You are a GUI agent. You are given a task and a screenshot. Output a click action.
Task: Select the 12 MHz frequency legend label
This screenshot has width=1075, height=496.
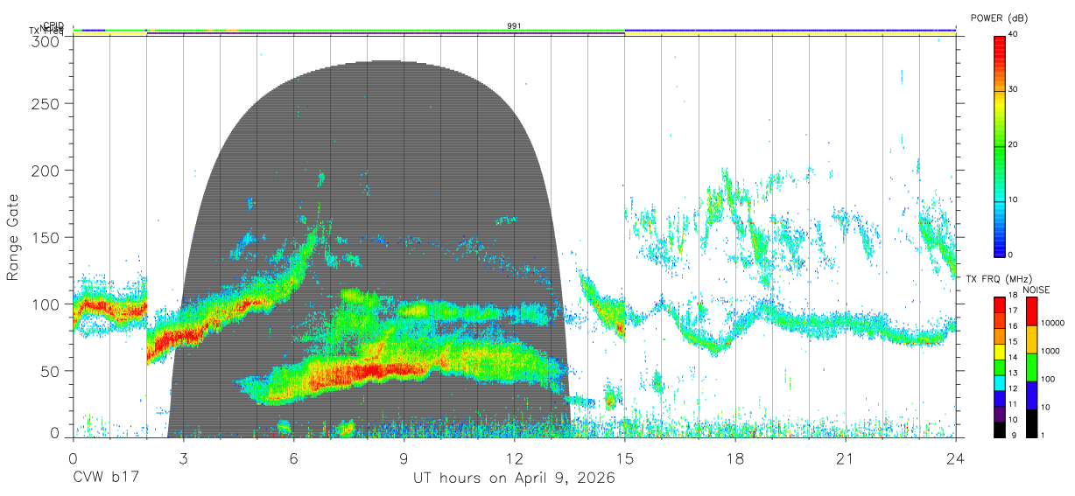click(1013, 388)
